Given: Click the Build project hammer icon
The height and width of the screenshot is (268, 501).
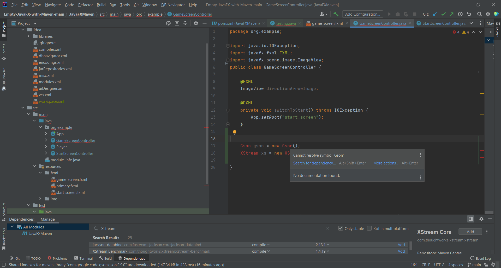Looking at the screenshot, I should click(336, 14).
